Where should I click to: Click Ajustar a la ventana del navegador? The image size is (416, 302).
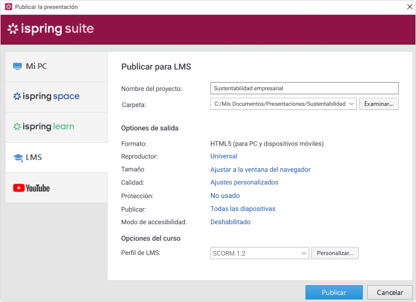point(260,169)
